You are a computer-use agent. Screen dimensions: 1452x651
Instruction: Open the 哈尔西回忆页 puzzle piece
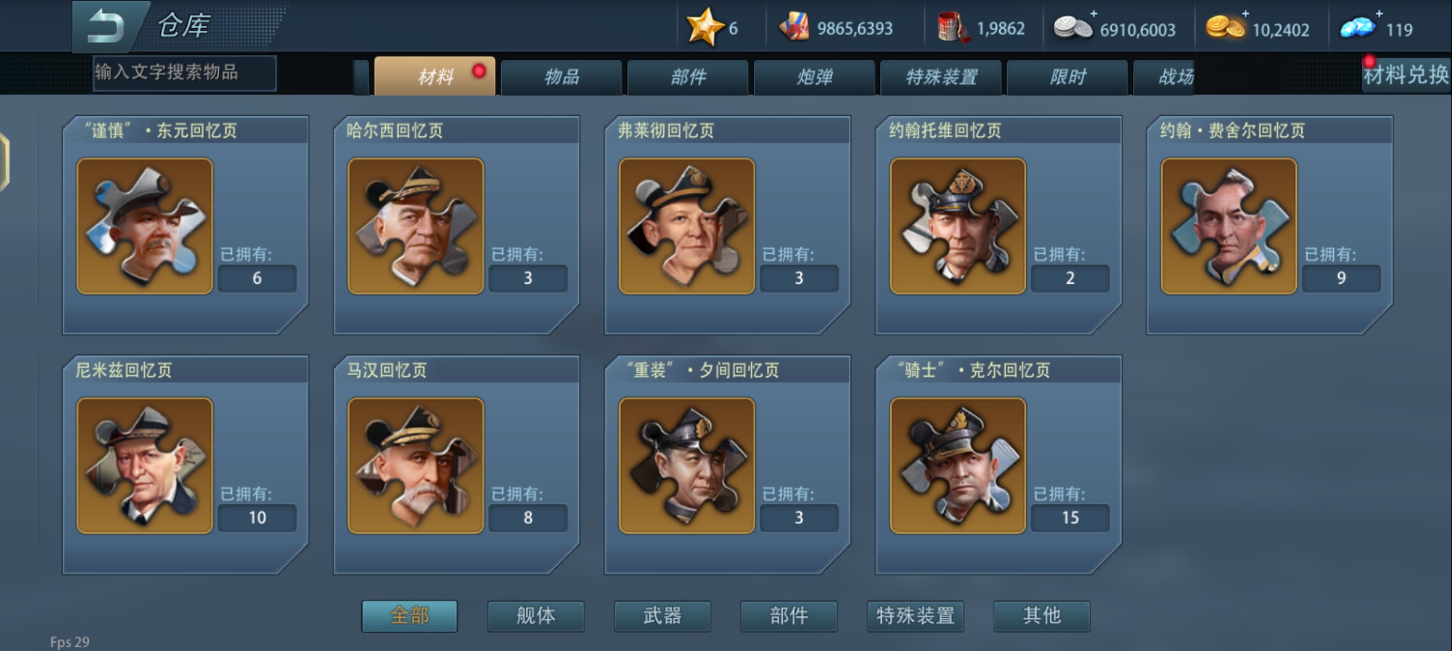(415, 226)
